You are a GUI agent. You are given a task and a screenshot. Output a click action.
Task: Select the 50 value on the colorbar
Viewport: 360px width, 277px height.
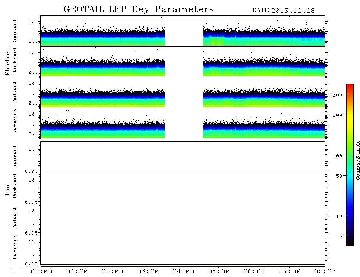tap(339, 176)
